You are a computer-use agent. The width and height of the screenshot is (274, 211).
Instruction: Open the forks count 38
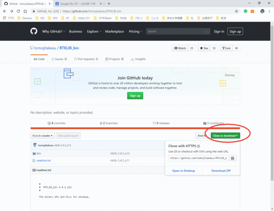[236, 48]
